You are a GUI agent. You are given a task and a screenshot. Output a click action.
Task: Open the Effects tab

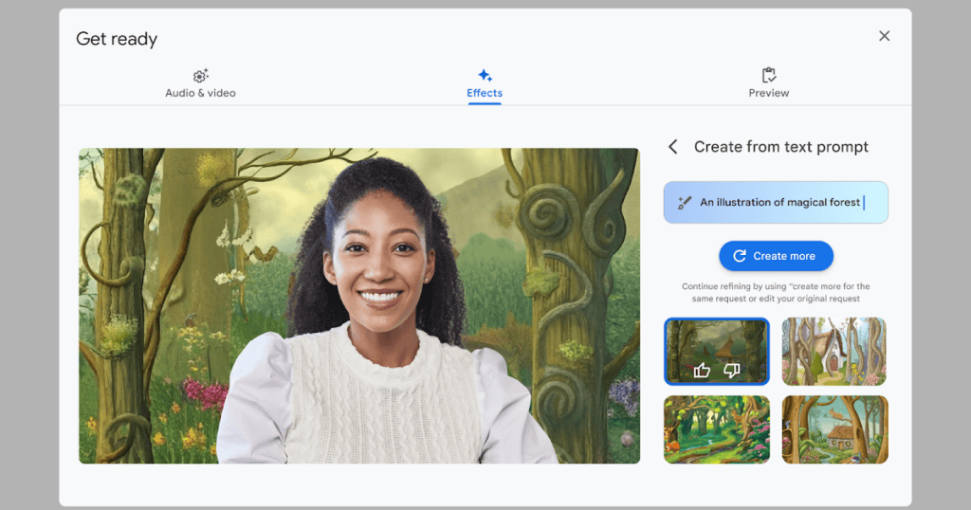pyautogui.click(x=485, y=84)
